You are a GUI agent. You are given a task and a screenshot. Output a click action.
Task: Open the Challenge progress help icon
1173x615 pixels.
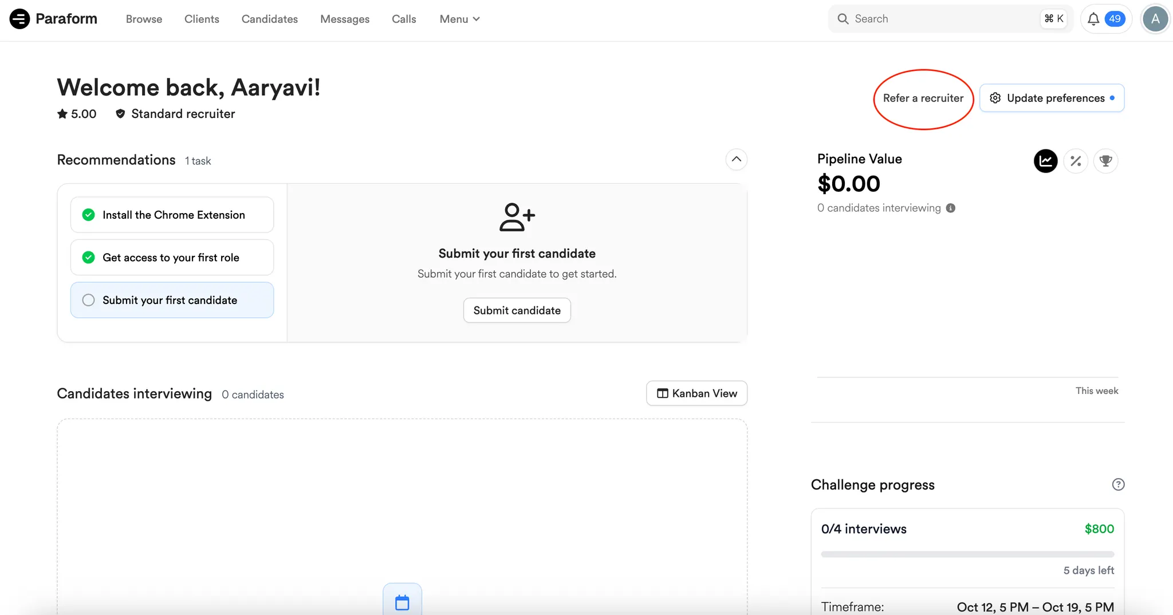tap(1118, 484)
